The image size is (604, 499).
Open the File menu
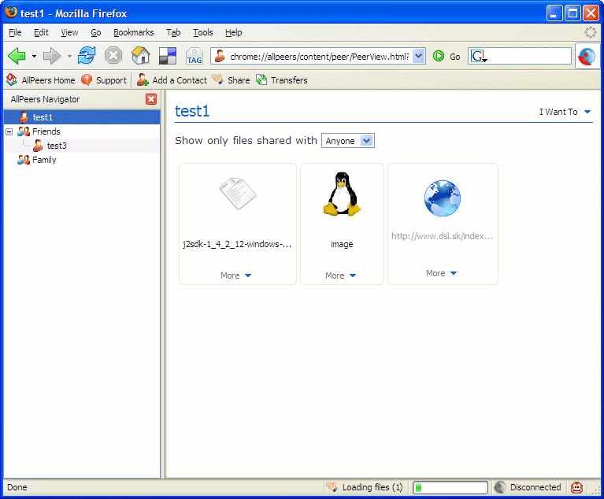pyautogui.click(x=15, y=32)
